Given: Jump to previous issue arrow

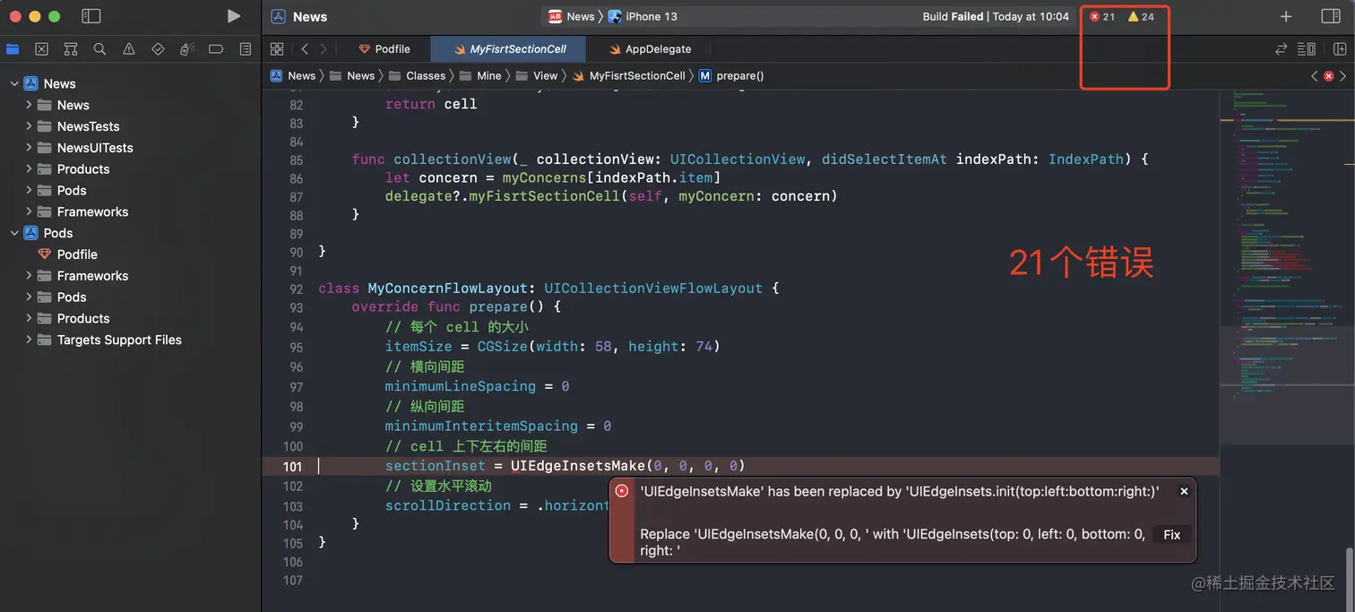Looking at the screenshot, I should pyautogui.click(x=1315, y=76).
